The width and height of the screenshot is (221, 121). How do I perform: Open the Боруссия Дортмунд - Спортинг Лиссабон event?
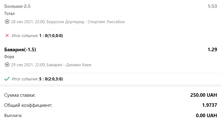click(x=68, y=22)
